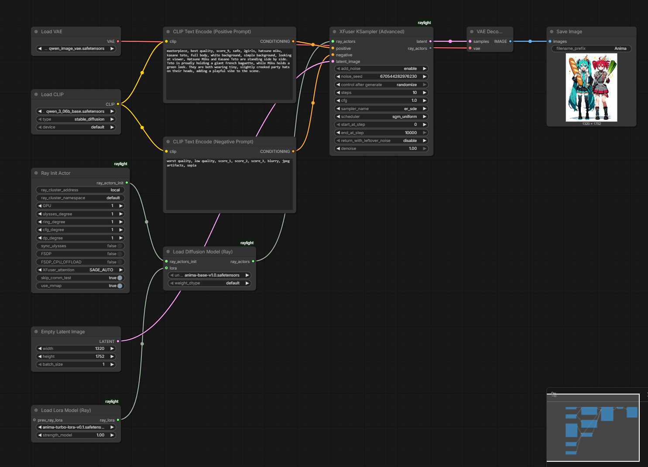Click the CONDITIONING output port of Positive Prompt

(x=293, y=42)
